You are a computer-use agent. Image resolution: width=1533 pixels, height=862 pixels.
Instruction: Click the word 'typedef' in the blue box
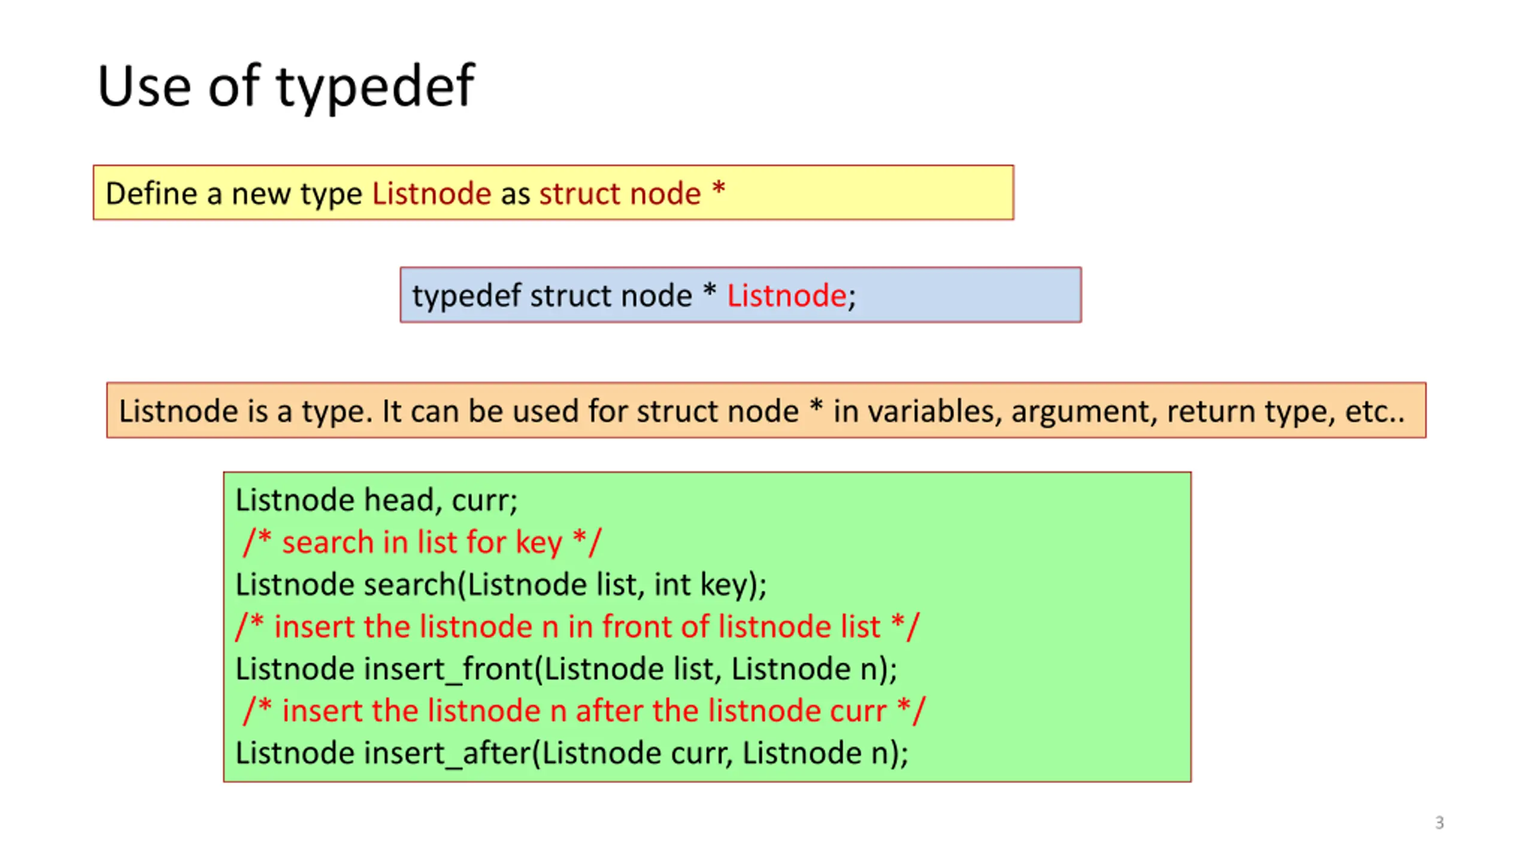(466, 296)
